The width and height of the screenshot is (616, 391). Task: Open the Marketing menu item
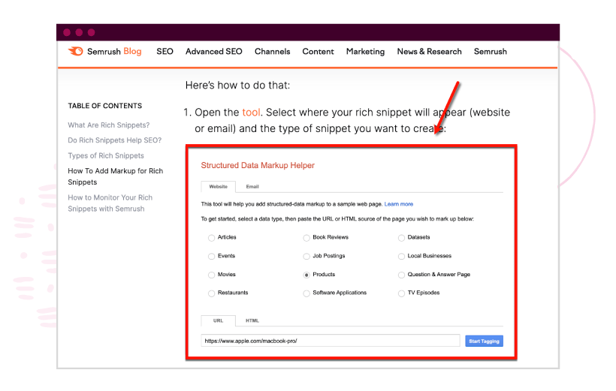(x=365, y=52)
